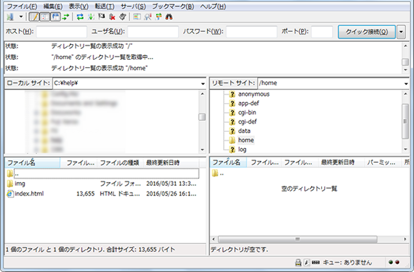The height and width of the screenshot is (272, 414).
Task: Toggle the message log display
Action: [x=34, y=17]
